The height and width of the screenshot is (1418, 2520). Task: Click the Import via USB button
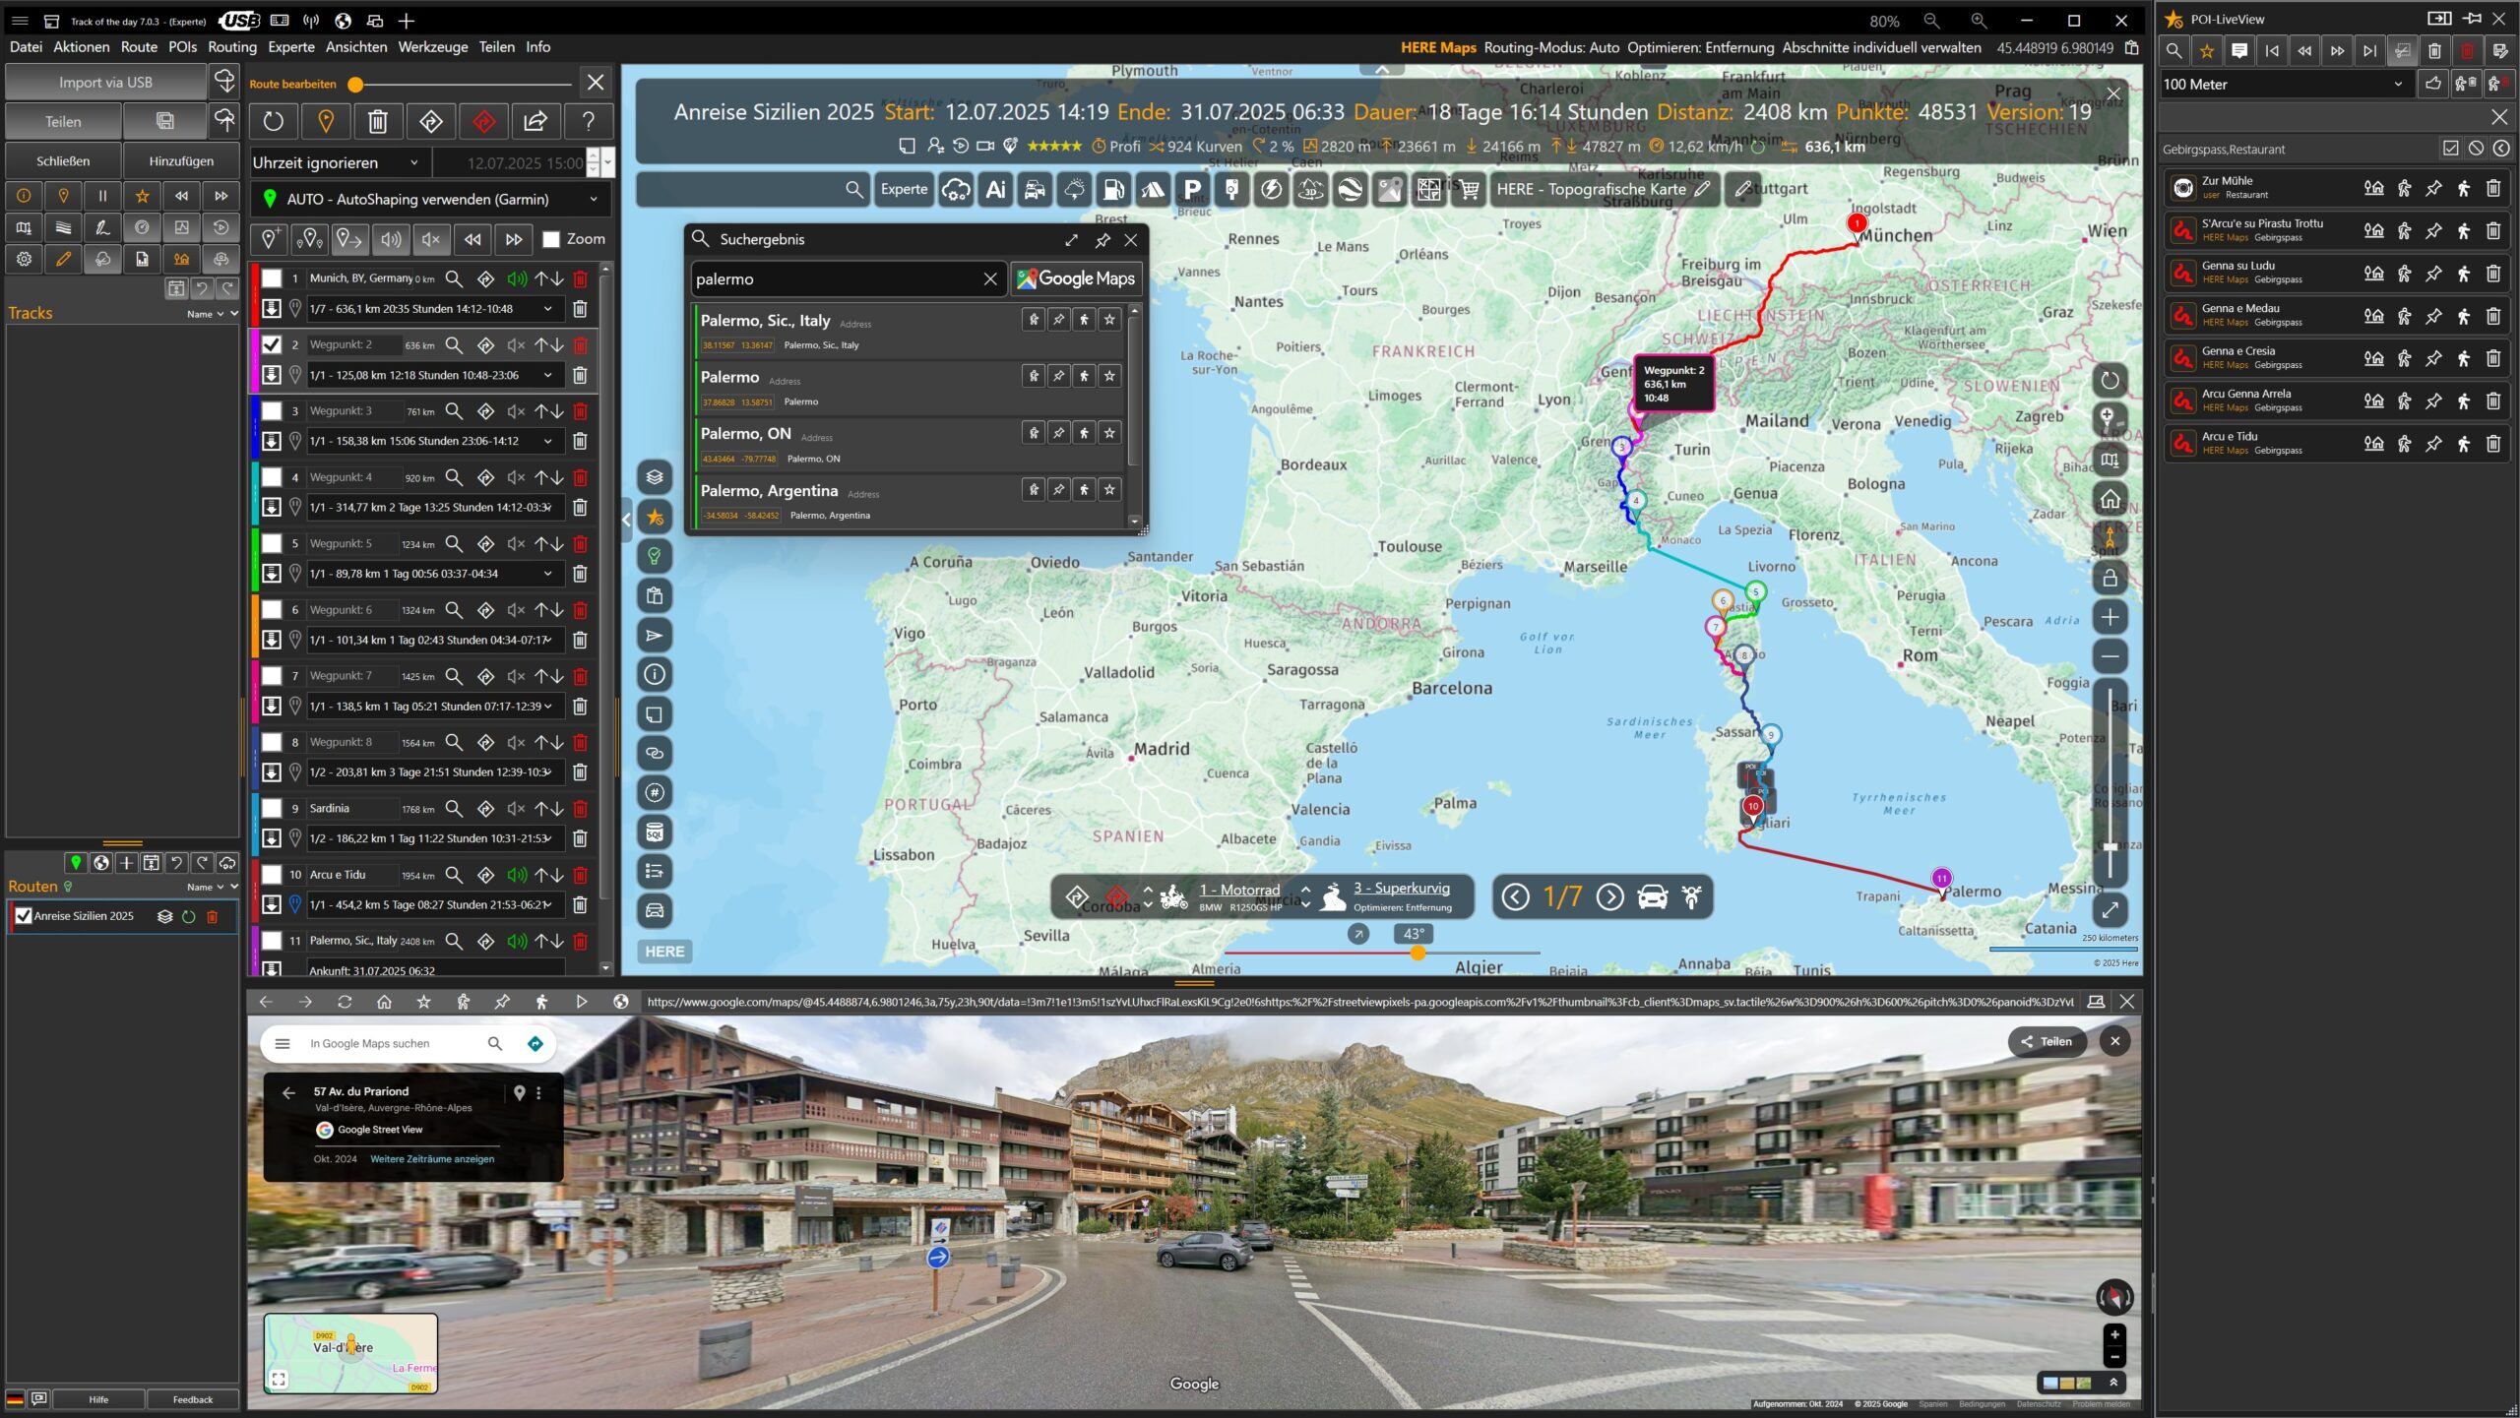(x=105, y=83)
